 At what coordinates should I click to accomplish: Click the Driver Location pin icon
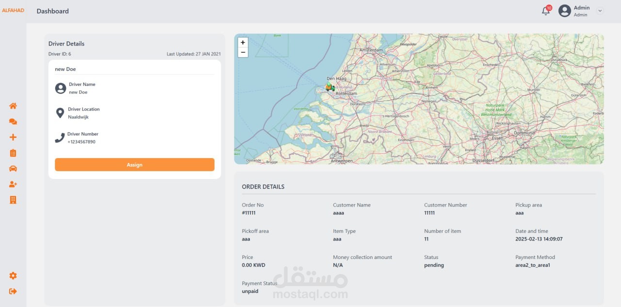pos(60,113)
